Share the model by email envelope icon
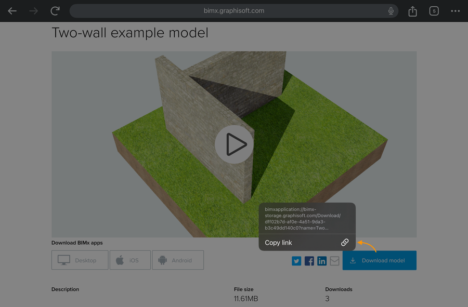468x307 pixels. click(334, 261)
